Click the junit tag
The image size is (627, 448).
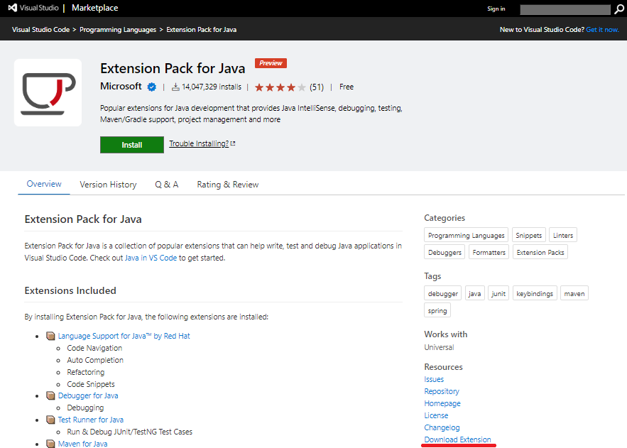click(x=498, y=293)
